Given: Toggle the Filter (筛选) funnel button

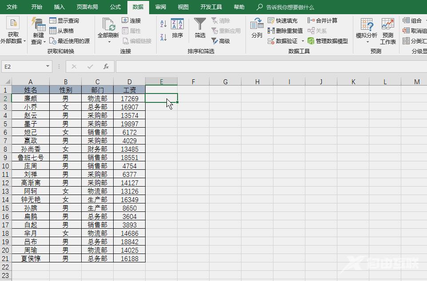Looking at the screenshot, I should tap(200, 28).
